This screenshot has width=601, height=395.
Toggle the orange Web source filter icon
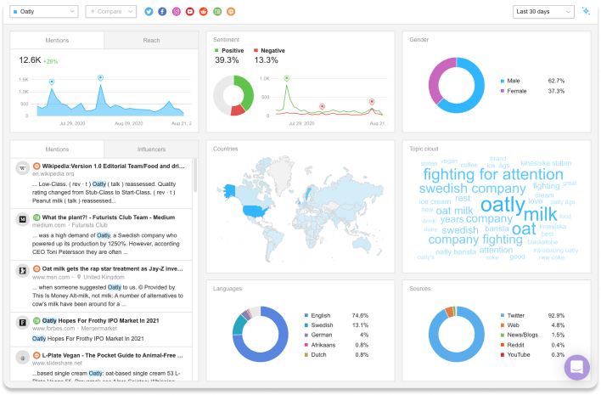[231, 12]
